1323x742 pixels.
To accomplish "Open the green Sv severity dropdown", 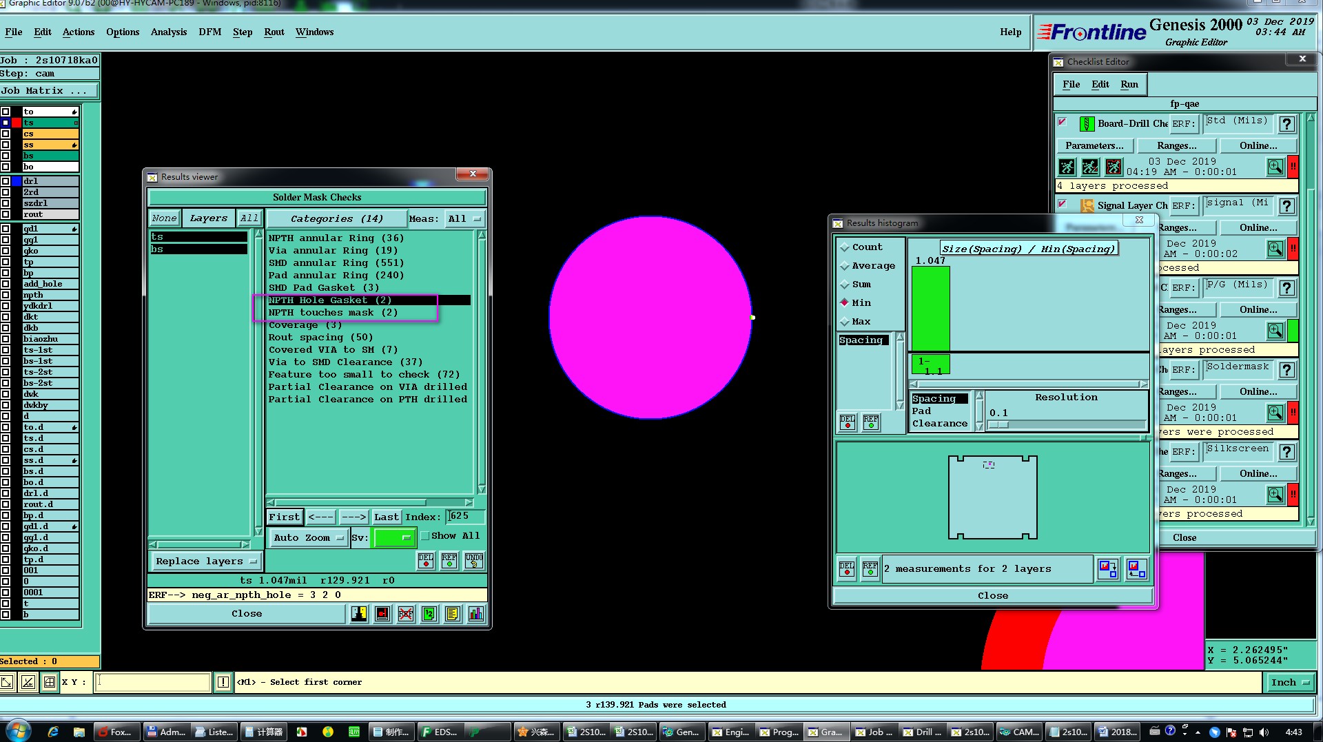I will [x=393, y=538].
